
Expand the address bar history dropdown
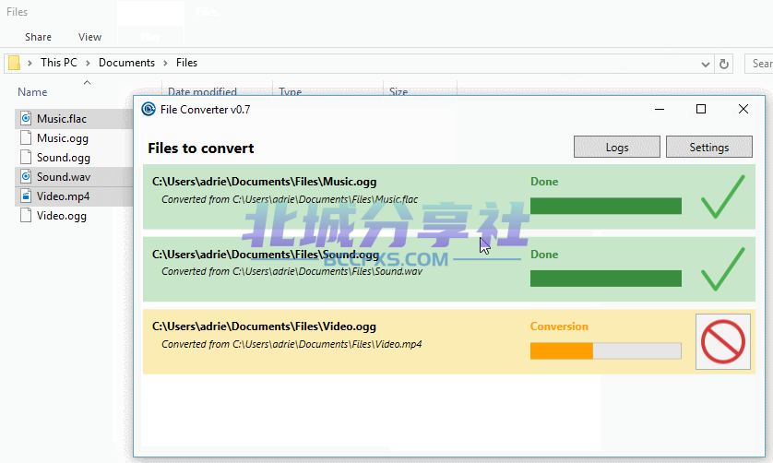pos(706,64)
